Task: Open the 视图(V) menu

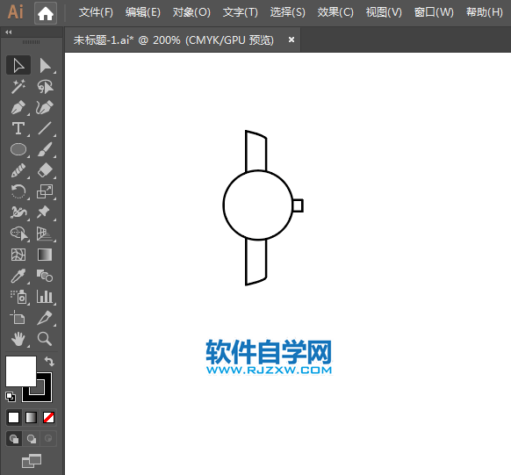Action: (384, 12)
